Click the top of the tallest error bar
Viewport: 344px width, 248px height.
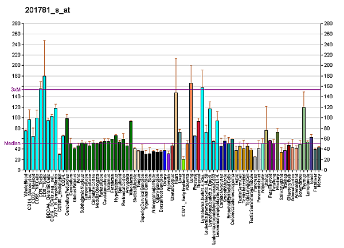point(44,40)
